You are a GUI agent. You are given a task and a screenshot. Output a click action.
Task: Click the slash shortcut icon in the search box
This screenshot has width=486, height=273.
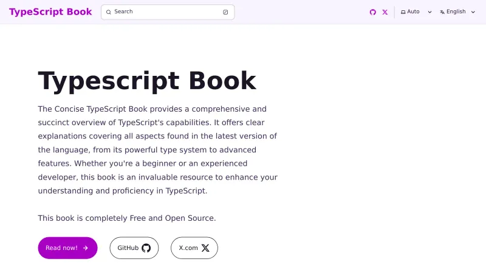[x=225, y=12]
